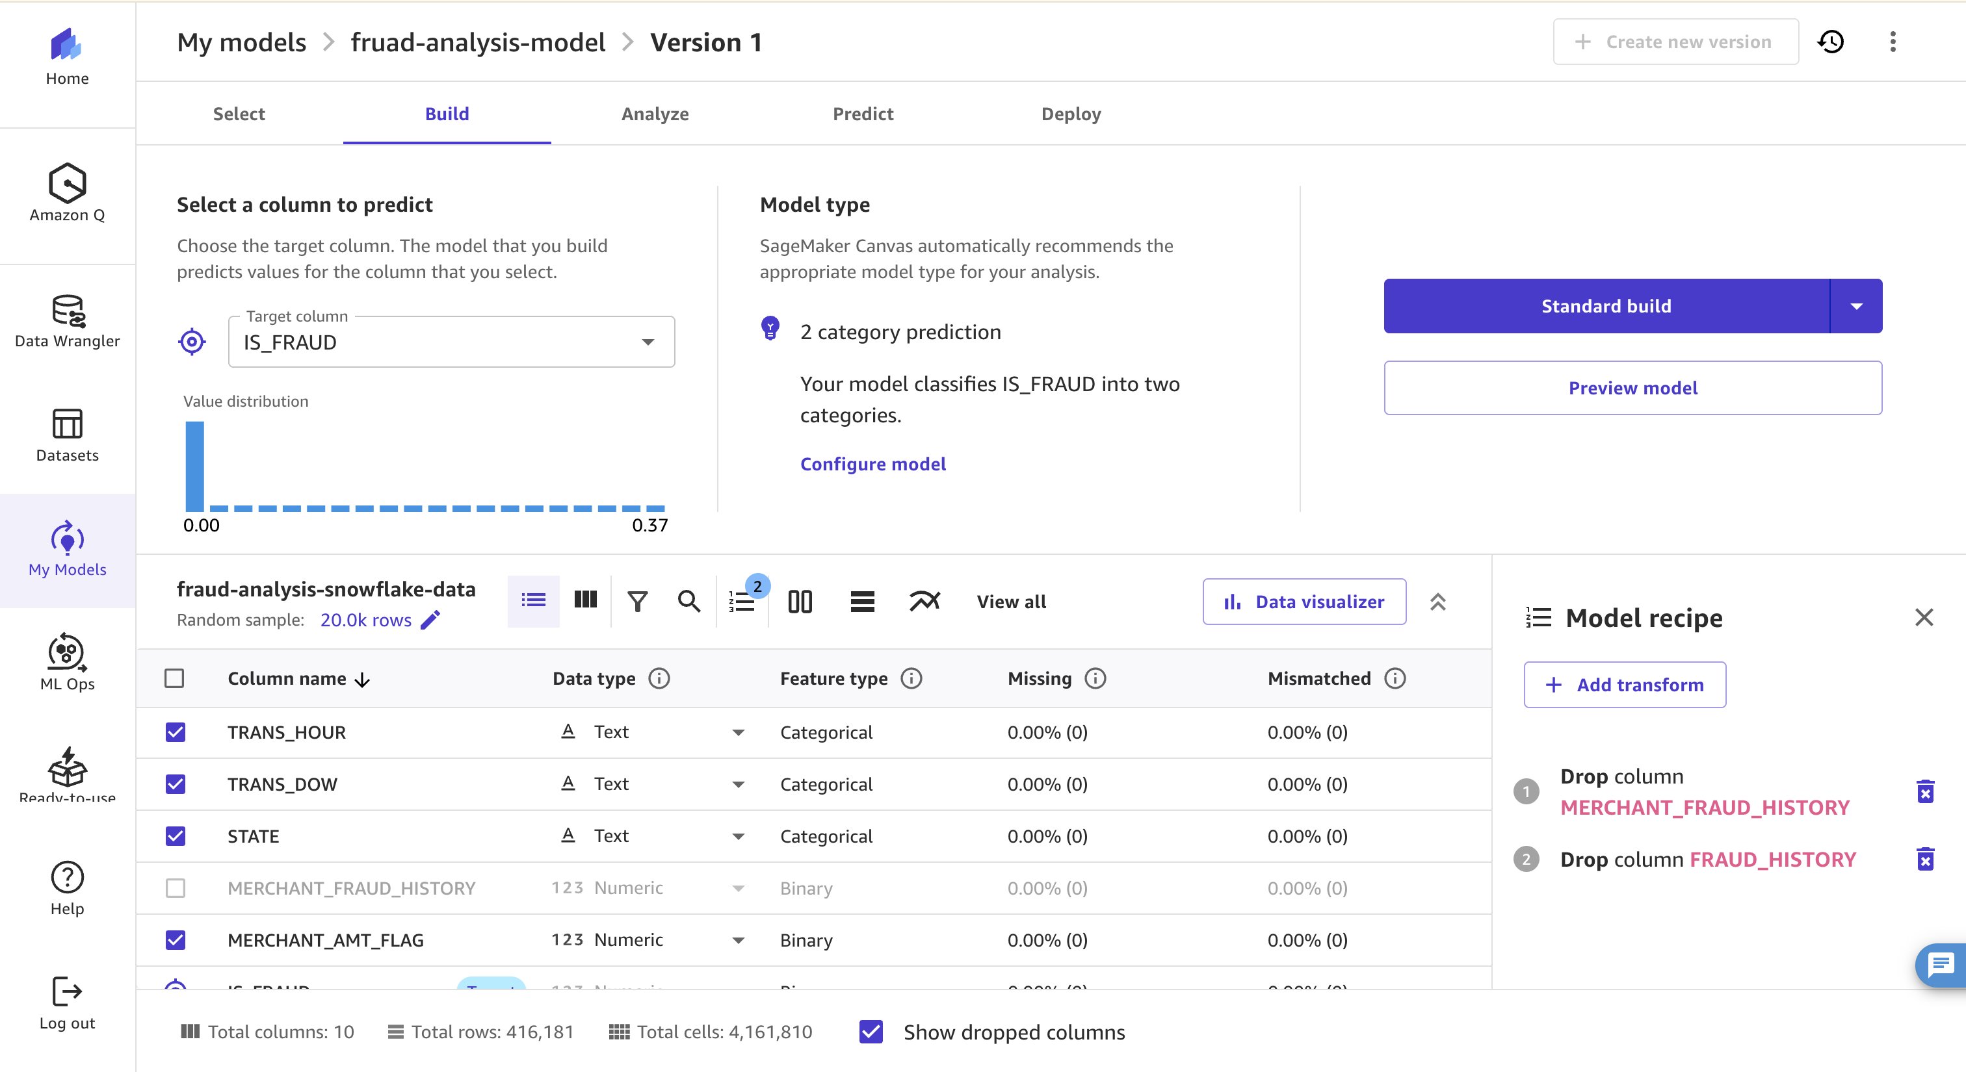Open the filter funnel tool

click(x=637, y=602)
